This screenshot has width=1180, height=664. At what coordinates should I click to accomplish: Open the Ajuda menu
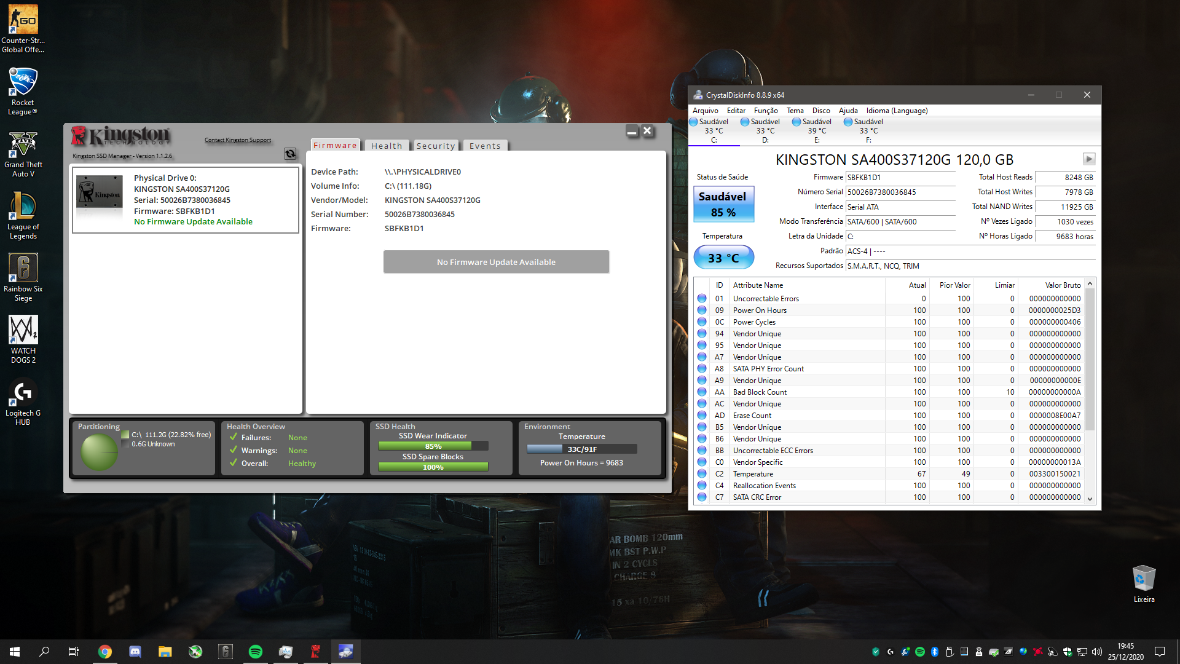coord(848,111)
